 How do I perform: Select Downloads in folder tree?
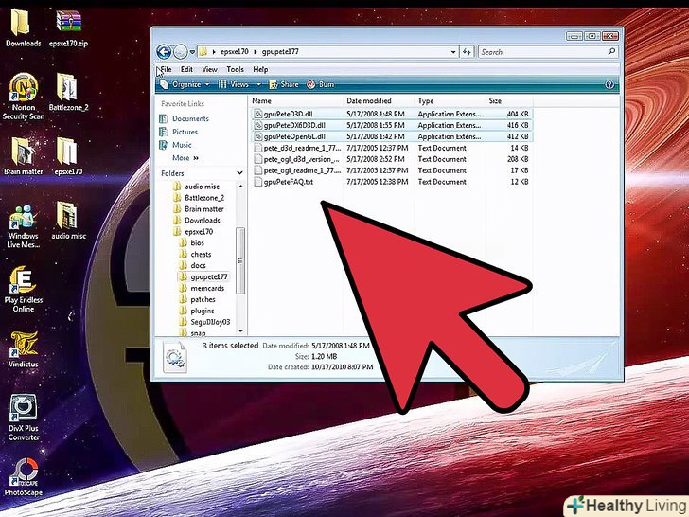coord(197,221)
